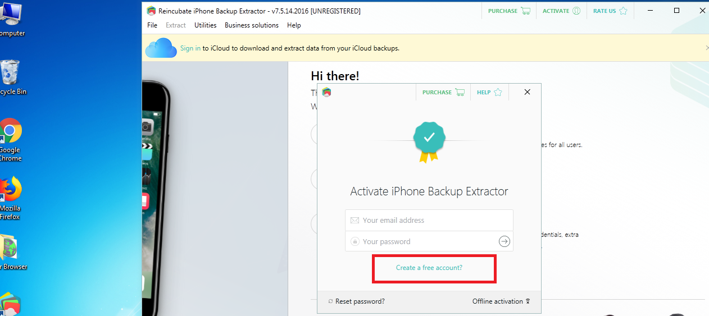Click the iCloud cloud icon in the banner

(x=161, y=48)
